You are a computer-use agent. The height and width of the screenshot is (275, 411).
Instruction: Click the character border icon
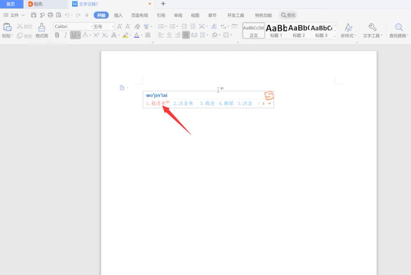(148, 35)
